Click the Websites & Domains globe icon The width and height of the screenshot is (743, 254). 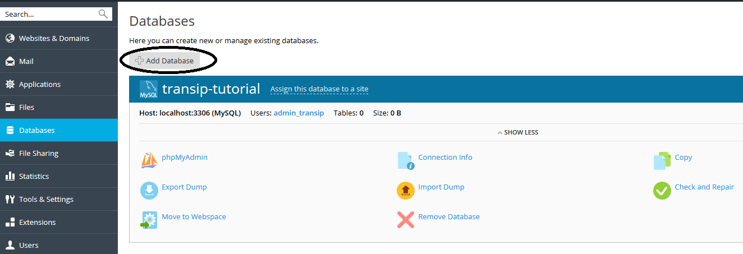point(10,38)
